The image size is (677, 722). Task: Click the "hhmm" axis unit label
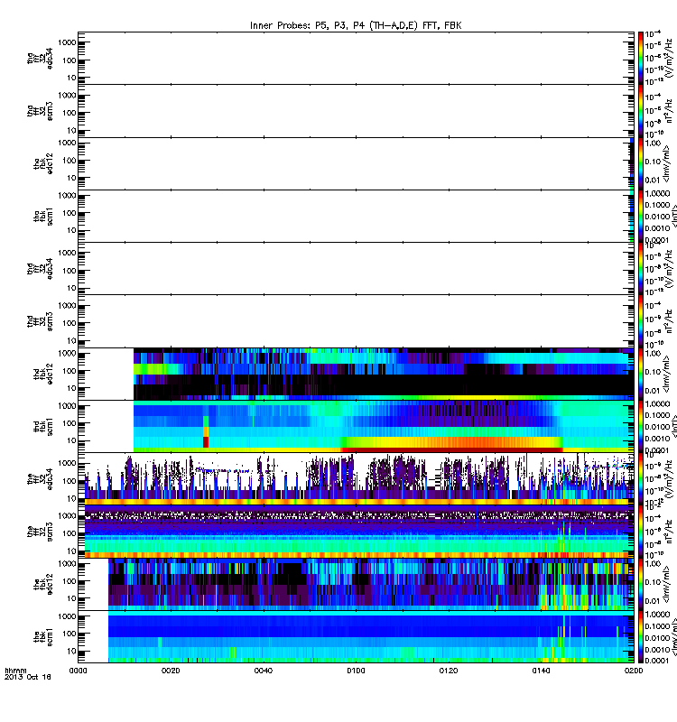pos(15,671)
